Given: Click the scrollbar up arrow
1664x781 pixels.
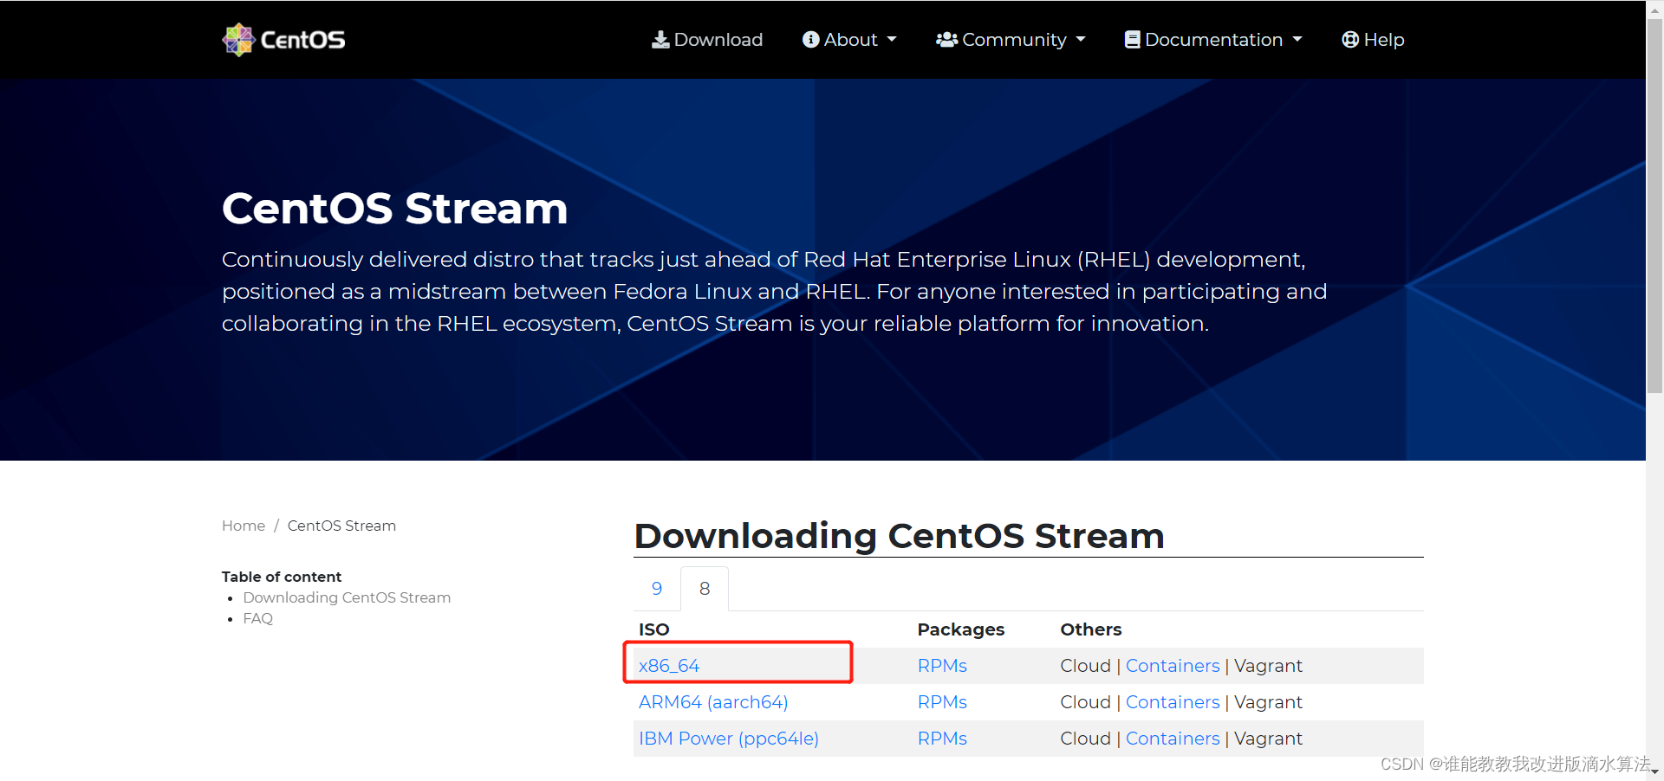Looking at the screenshot, I should pyautogui.click(x=1654, y=9).
